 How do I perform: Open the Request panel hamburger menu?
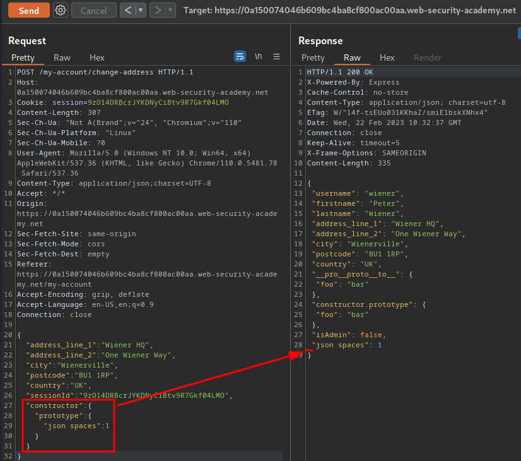[x=276, y=57]
